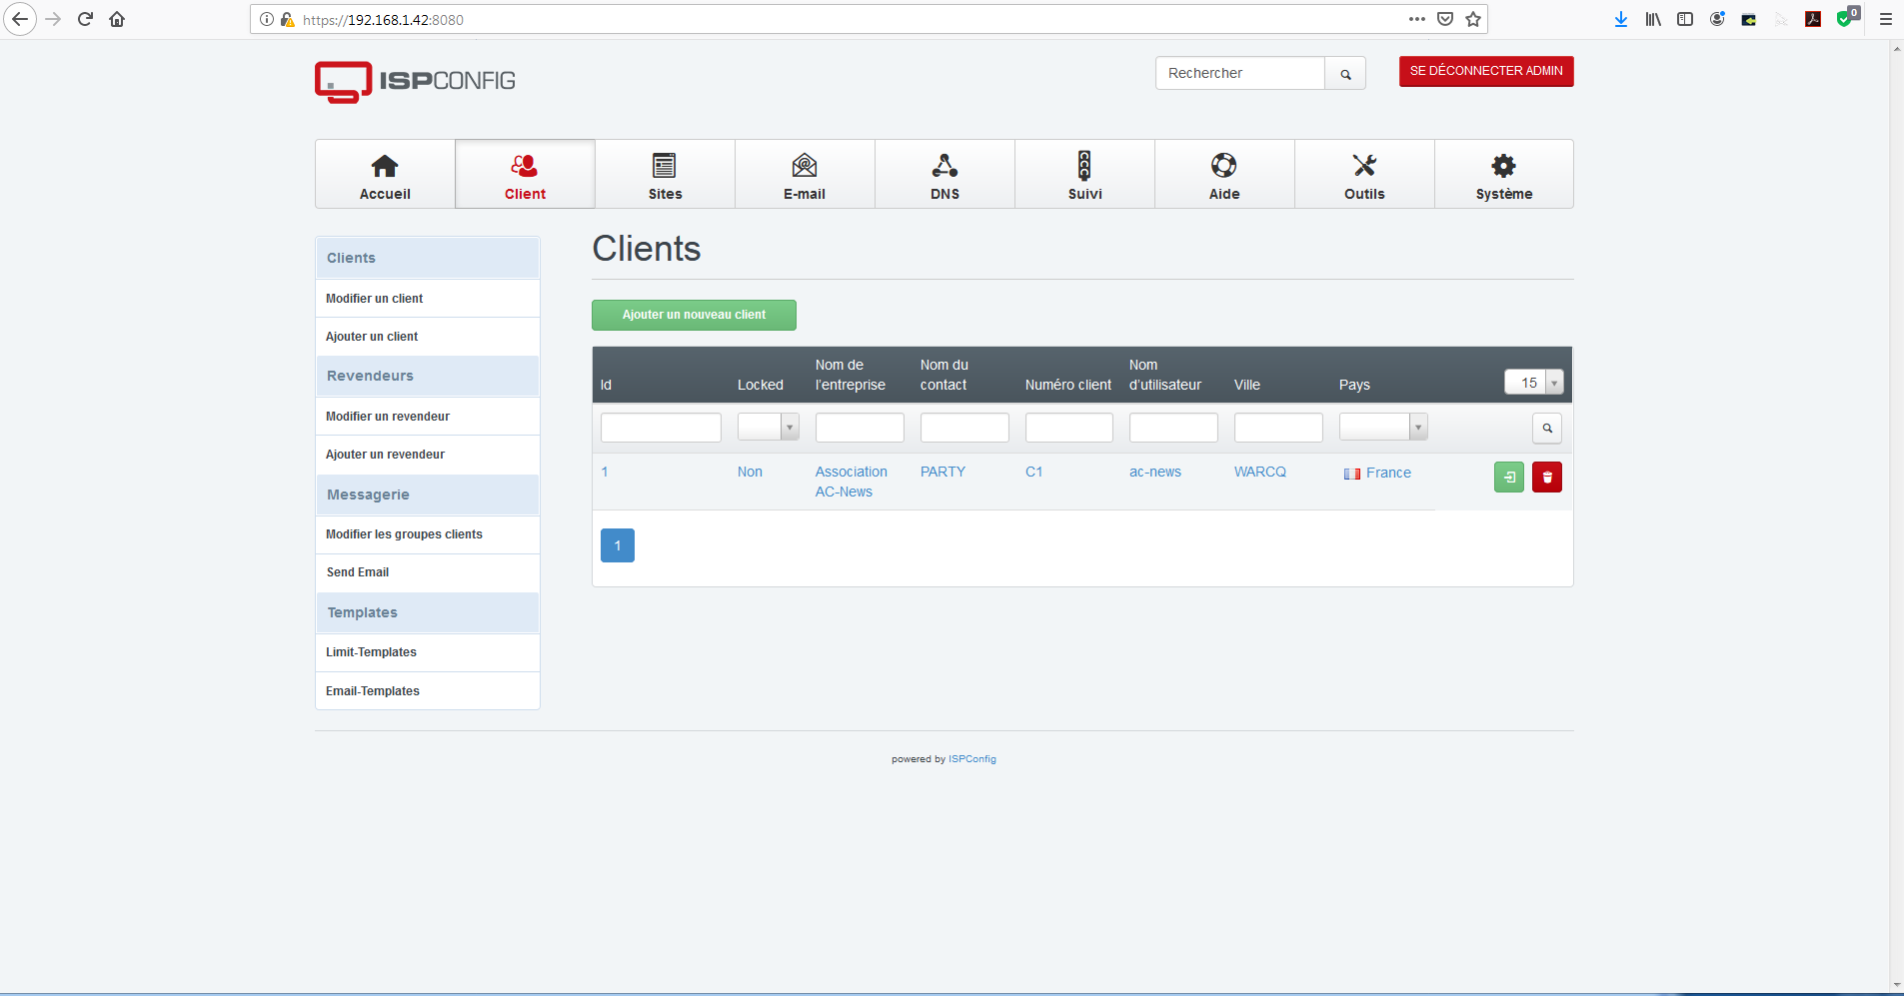This screenshot has width=1904, height=996.
Task: Click the ISPConfig logo
Action: 415,82
